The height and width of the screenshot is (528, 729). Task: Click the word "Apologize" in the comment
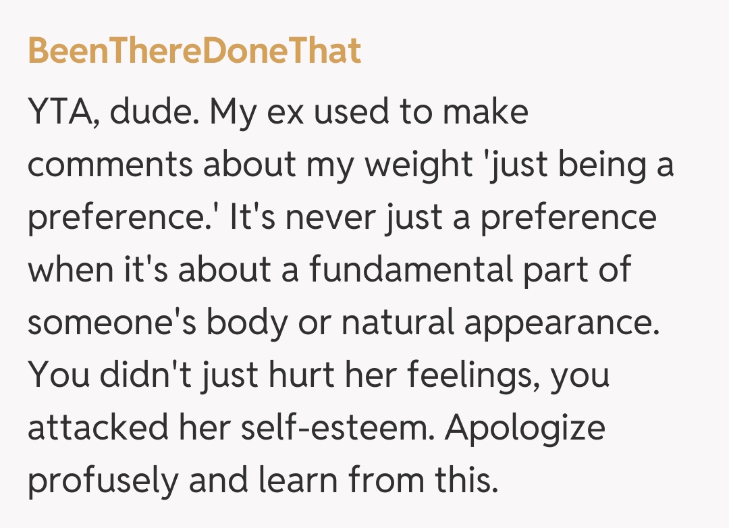[525, 429]
